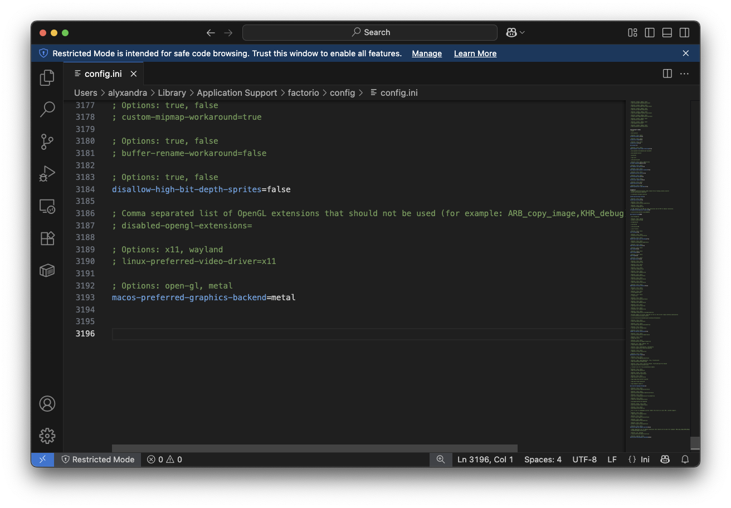Image resolution: width=731 pixels, height=508 pixels.
Task: Expand the alyxandra breadcrumb
Action: 128,93
